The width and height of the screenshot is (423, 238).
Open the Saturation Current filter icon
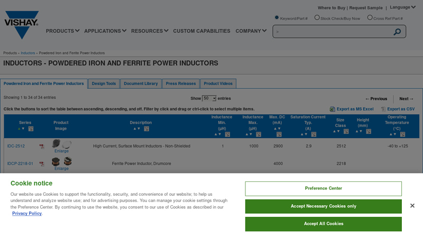[314, 134]
